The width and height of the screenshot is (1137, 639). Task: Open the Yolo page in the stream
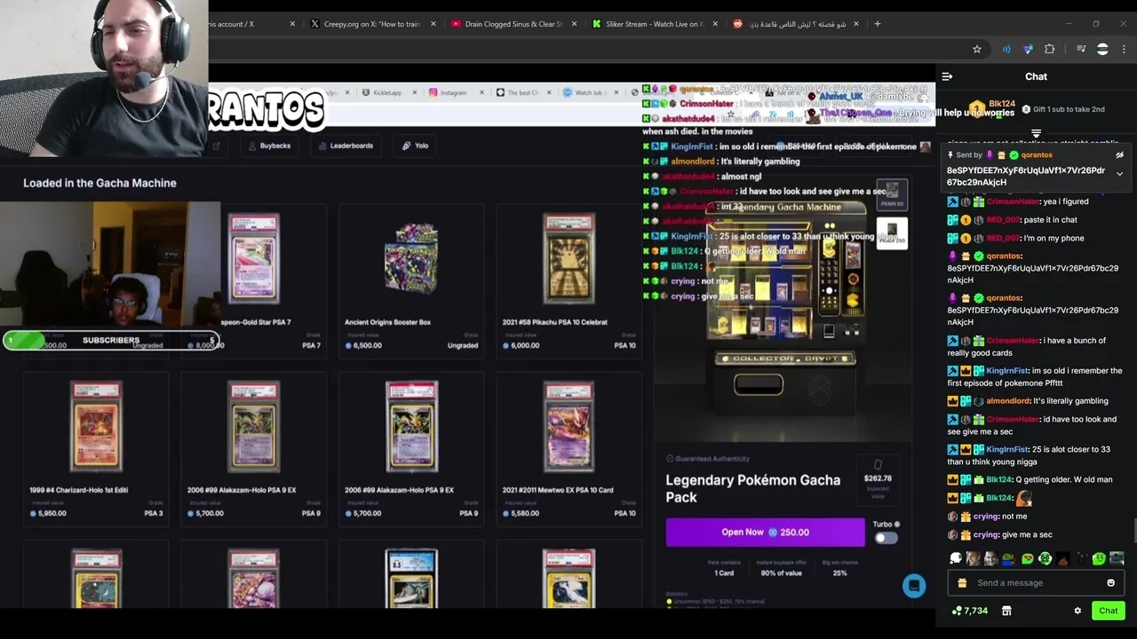(x=415, y=146)
